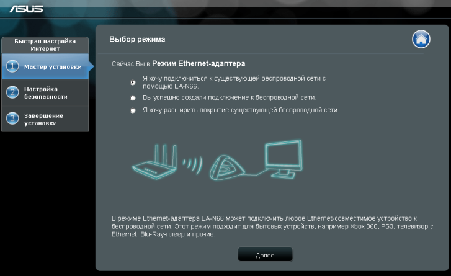Click the wireless signal waves graphic
Viewport: 451px width, 276px height.
pyautogui.click(x=193, y=165)
